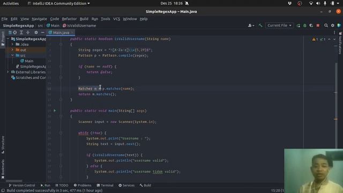Open editor tabs more options menu
This screenshot has width=343, height=193.
tap(334, 33)
